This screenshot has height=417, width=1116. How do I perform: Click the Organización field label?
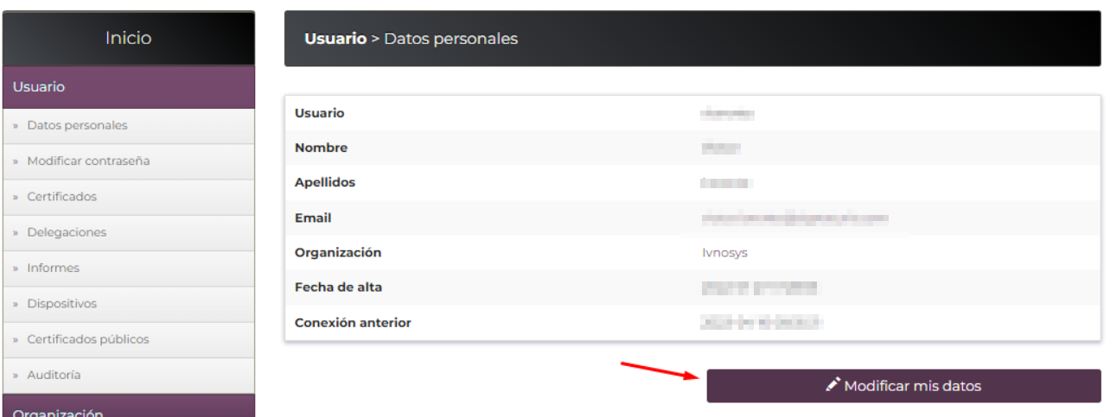click(338, 253)
